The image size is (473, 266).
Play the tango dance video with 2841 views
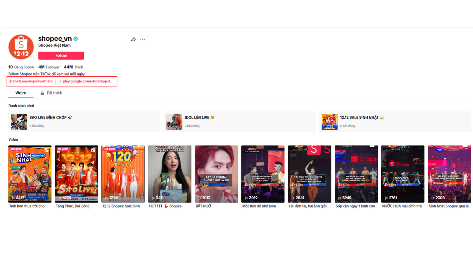310,174
